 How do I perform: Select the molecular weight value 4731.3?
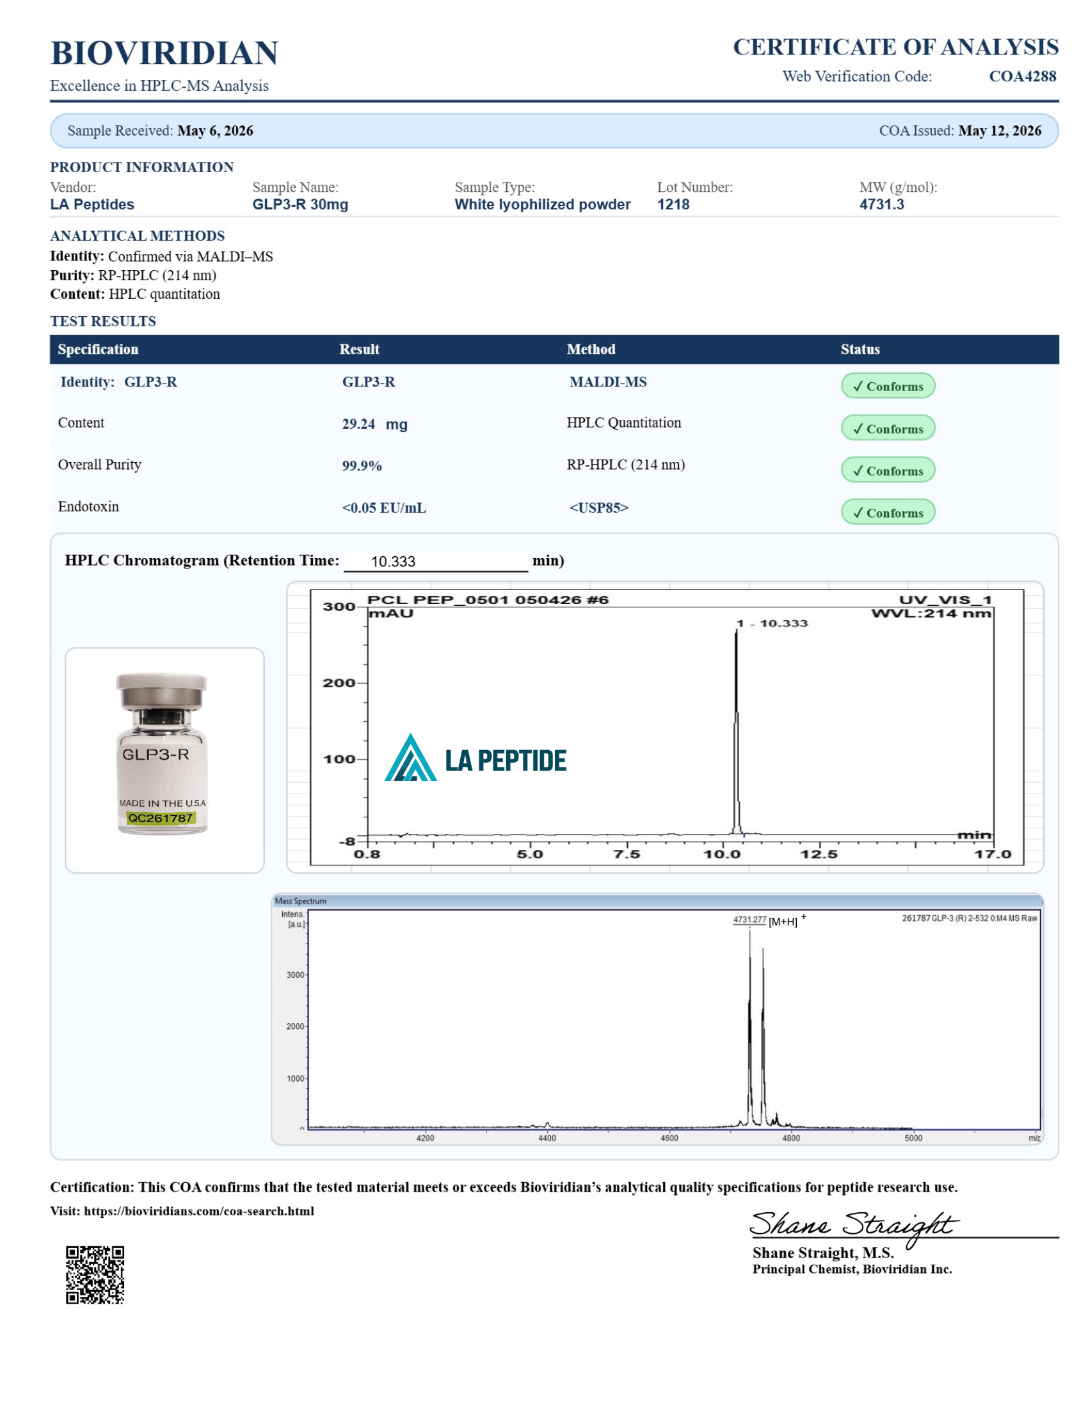click(882, 204)
